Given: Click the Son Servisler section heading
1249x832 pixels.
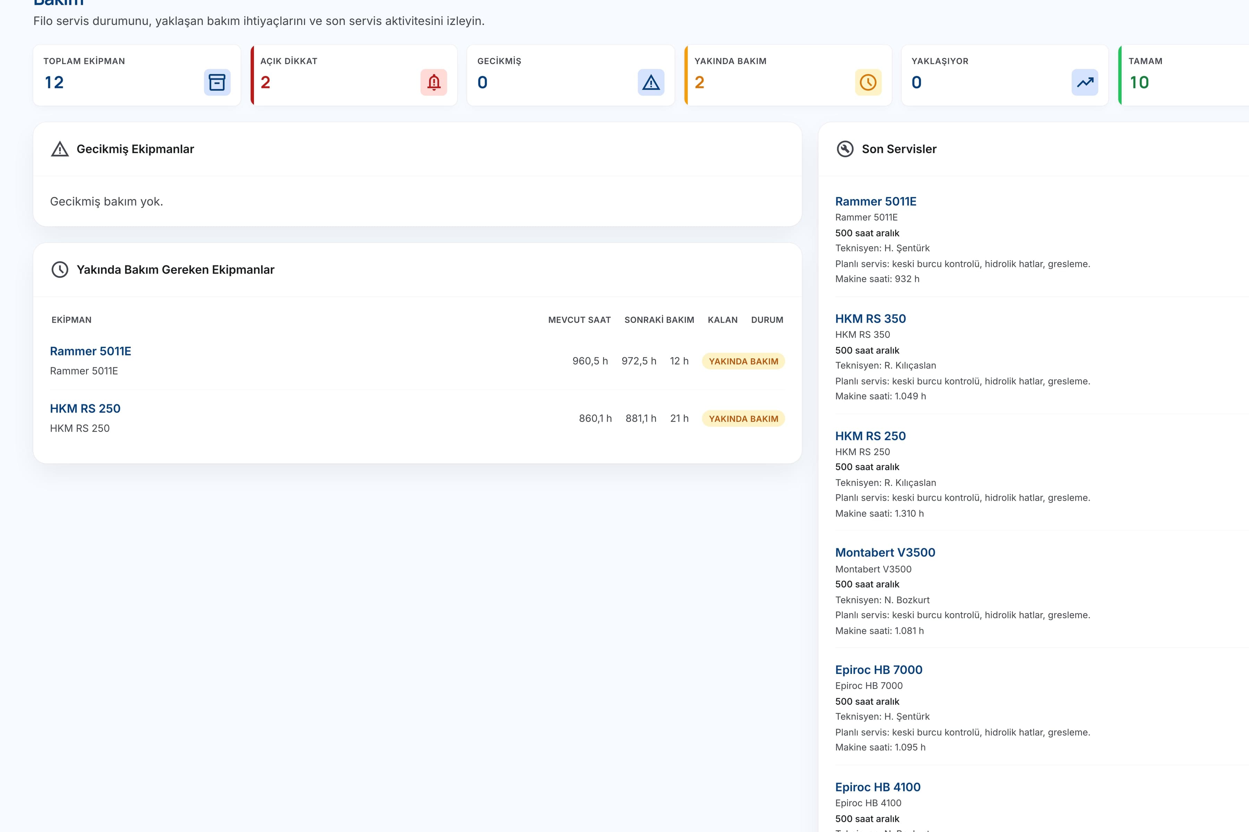Looking at the screenshot, I should point(899,149).
